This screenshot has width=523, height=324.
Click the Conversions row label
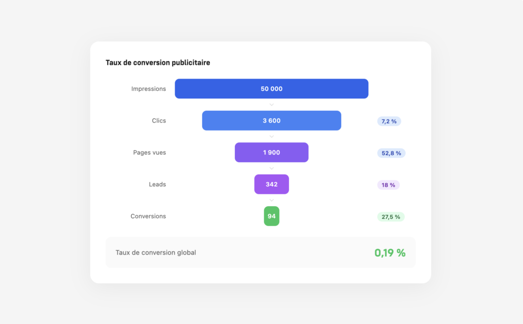coord(148,216)
